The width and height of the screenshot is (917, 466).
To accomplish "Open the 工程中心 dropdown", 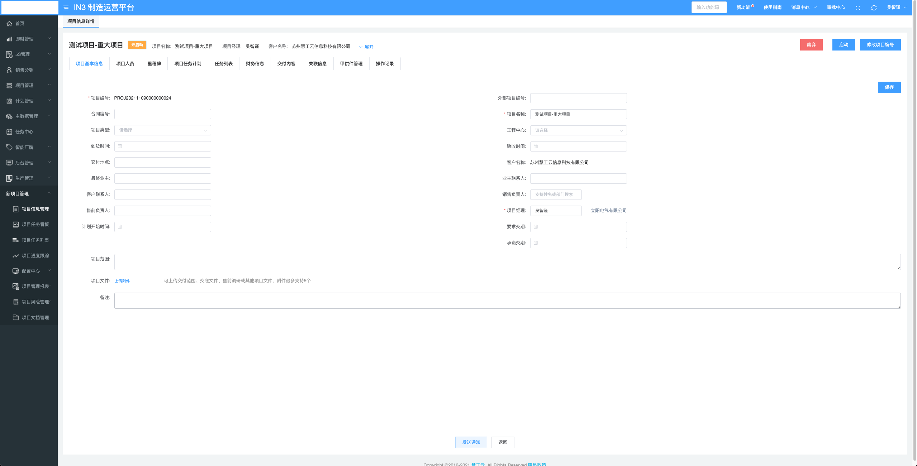I will [578, 130].
